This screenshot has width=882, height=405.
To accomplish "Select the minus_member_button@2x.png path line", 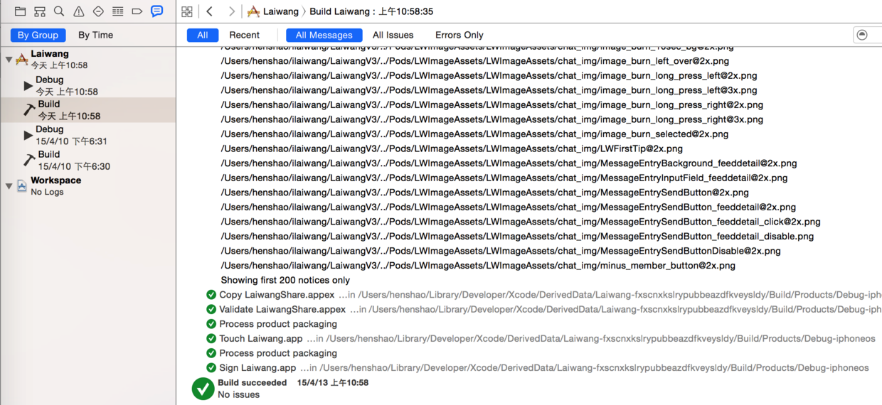I will pyautogui.click(x=478, y=266).
